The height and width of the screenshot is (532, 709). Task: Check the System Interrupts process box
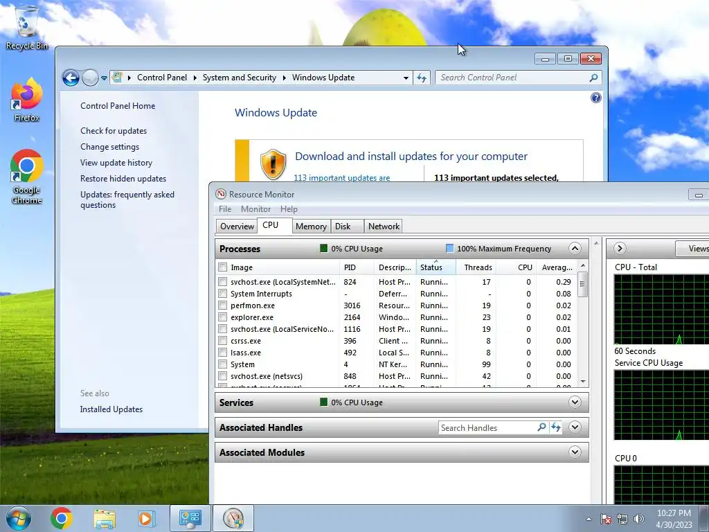[222, 294]
